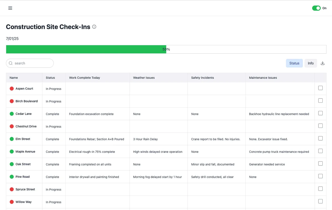Screen dimensions: 332x210
Task: Click the green status dot for Oak Street
Action: 12,164
